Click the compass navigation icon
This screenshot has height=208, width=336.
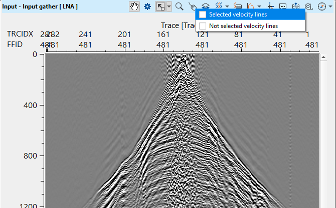321,6
